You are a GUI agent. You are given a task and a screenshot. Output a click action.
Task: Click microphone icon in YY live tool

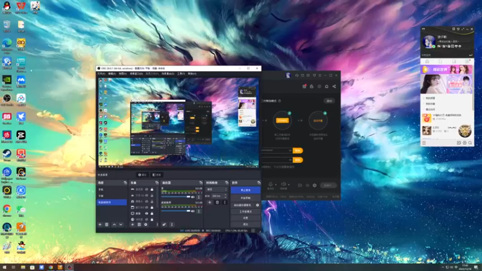271,184
